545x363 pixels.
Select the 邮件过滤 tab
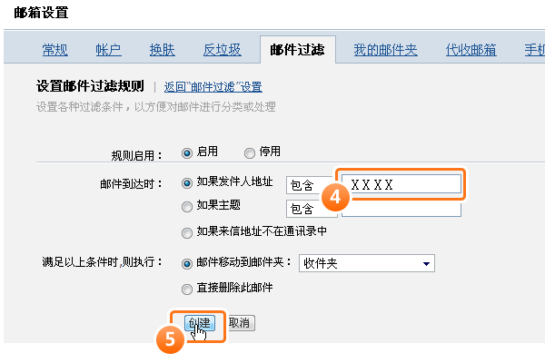click(x=297, y=50)
